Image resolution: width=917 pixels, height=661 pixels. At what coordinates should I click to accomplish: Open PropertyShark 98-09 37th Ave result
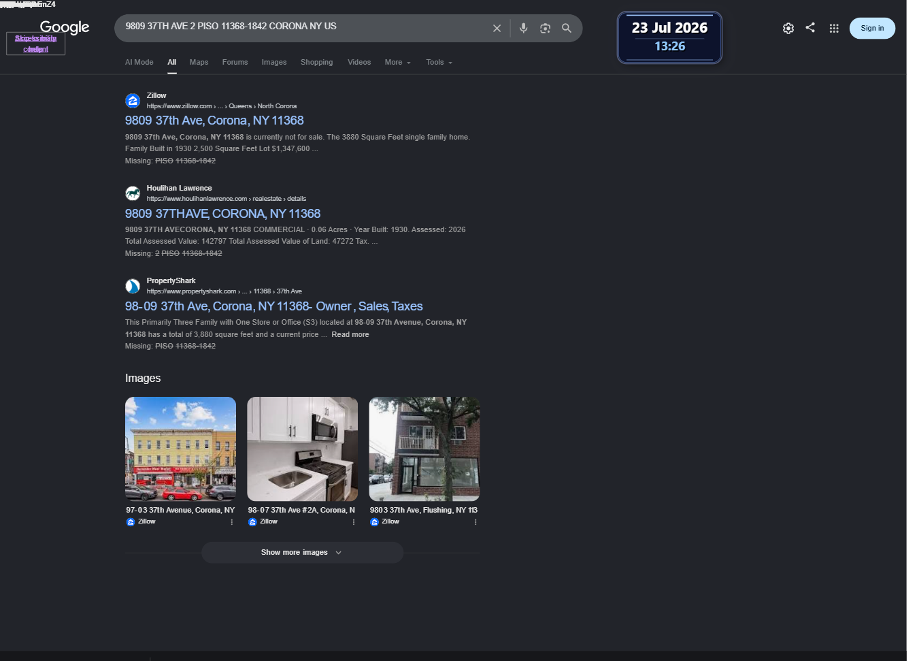[274, 306]
